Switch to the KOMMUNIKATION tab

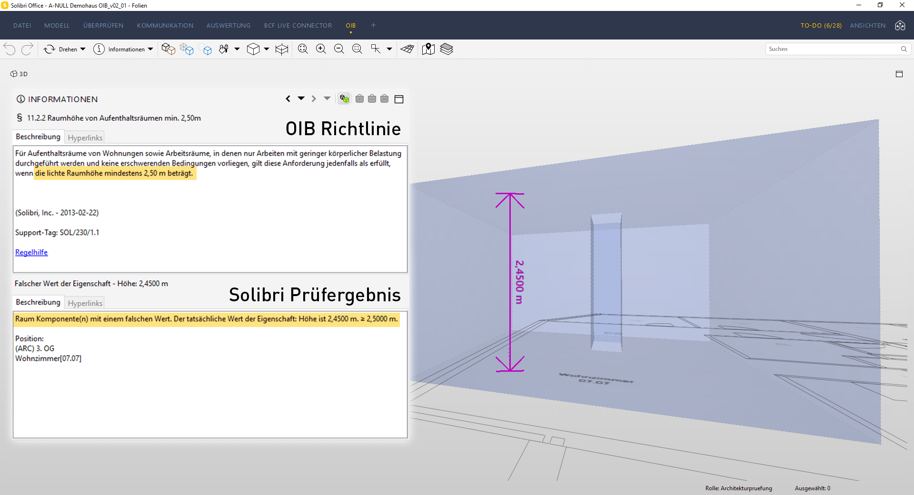pyautogui.click(x=165, y=26)
